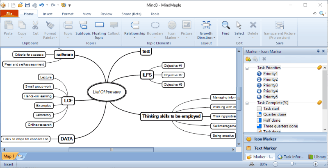Click the Relationship icon in Topic Elements

135,25
